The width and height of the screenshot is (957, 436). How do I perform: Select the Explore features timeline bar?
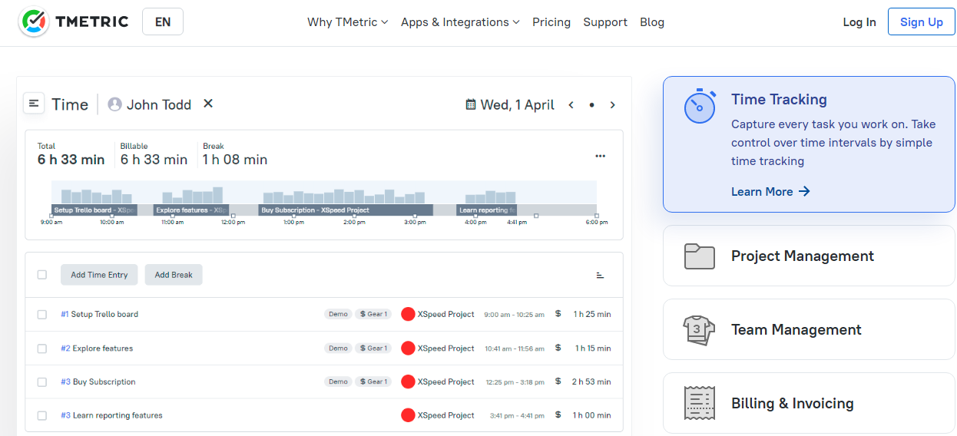(x=191, y=210)
